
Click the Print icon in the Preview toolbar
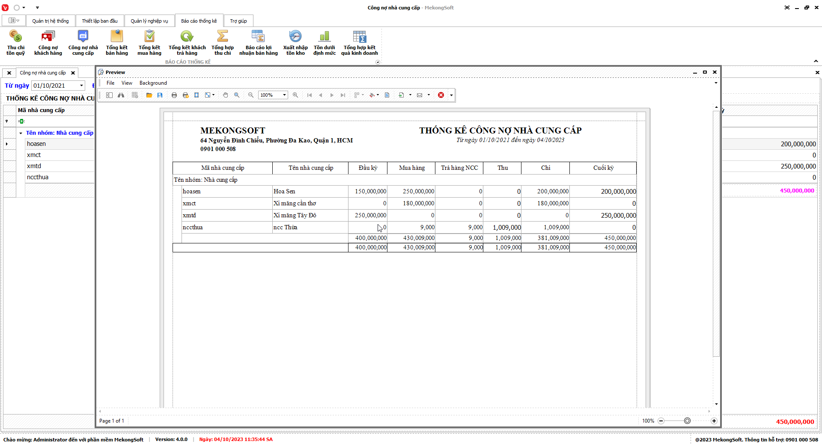(x=174, y=95)
